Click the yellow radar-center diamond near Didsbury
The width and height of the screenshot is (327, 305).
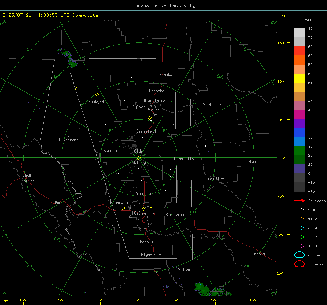[139, 158]
